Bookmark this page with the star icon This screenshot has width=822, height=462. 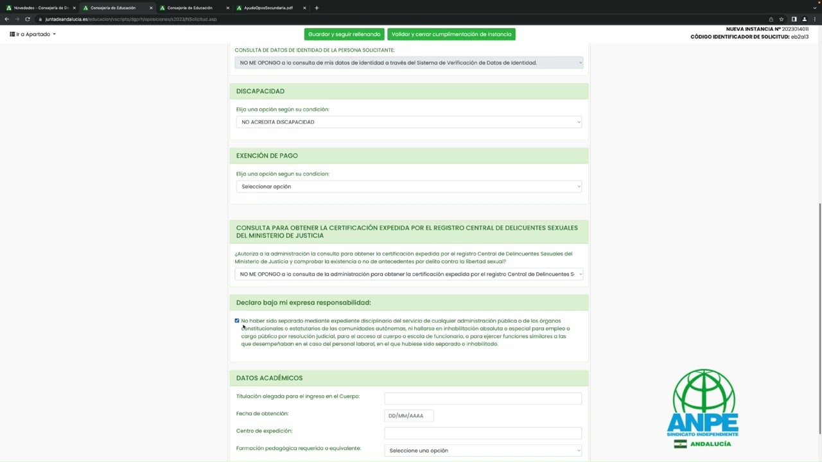[x=782, y=19]
